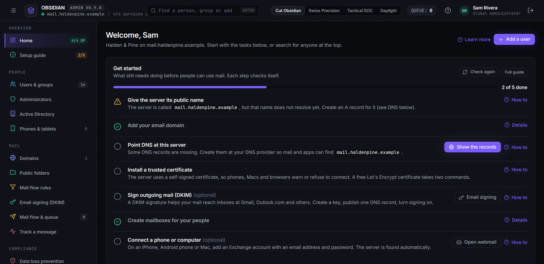Click the Mail flow & queue send icon
544x264 pixels.
(x=13, y=217)
